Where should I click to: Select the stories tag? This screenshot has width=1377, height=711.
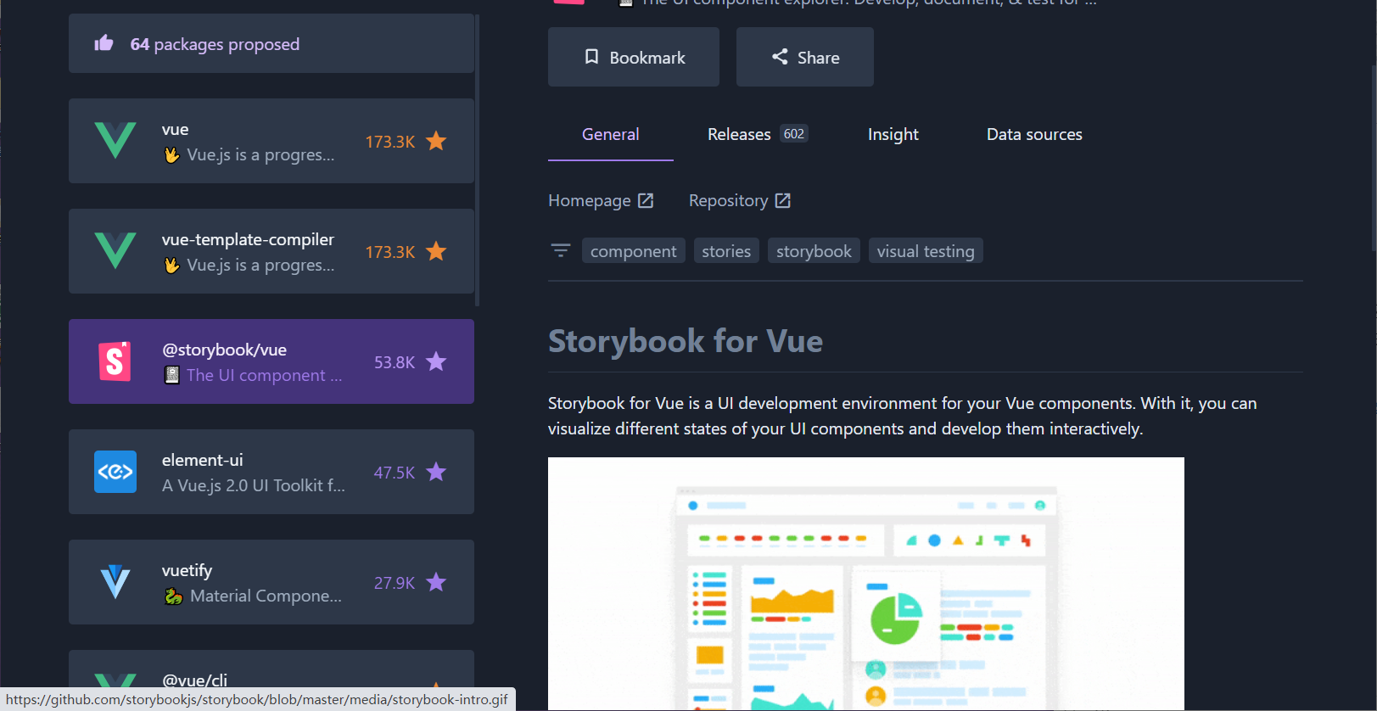coord(726,251)
